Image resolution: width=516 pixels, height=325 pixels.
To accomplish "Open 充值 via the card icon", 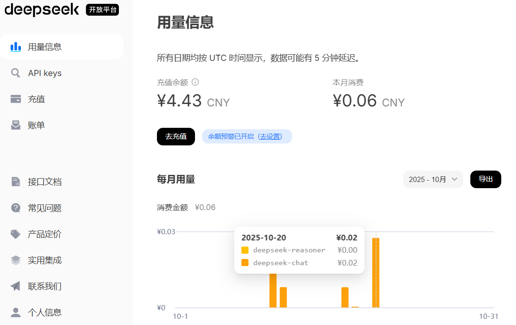I will 16,99.
